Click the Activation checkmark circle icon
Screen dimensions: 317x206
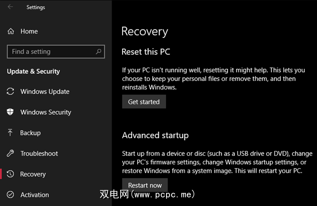coord(10,195)
